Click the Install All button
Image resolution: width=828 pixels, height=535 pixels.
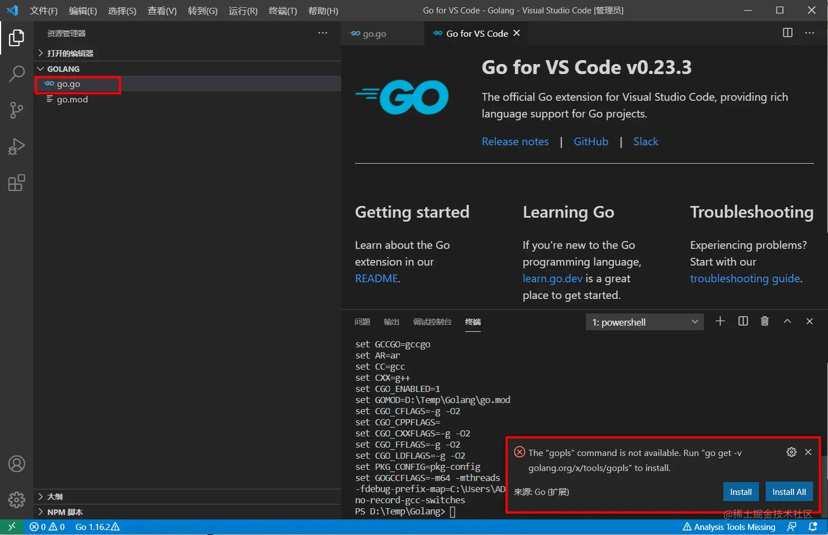tap(789, 492)
